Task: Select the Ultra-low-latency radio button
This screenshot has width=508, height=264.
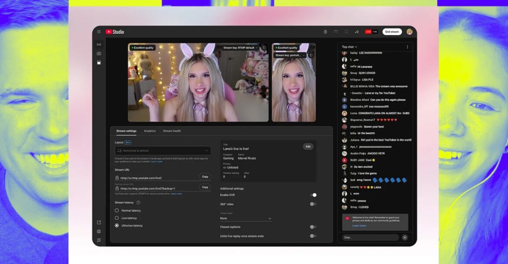Action: click(116, 225)
